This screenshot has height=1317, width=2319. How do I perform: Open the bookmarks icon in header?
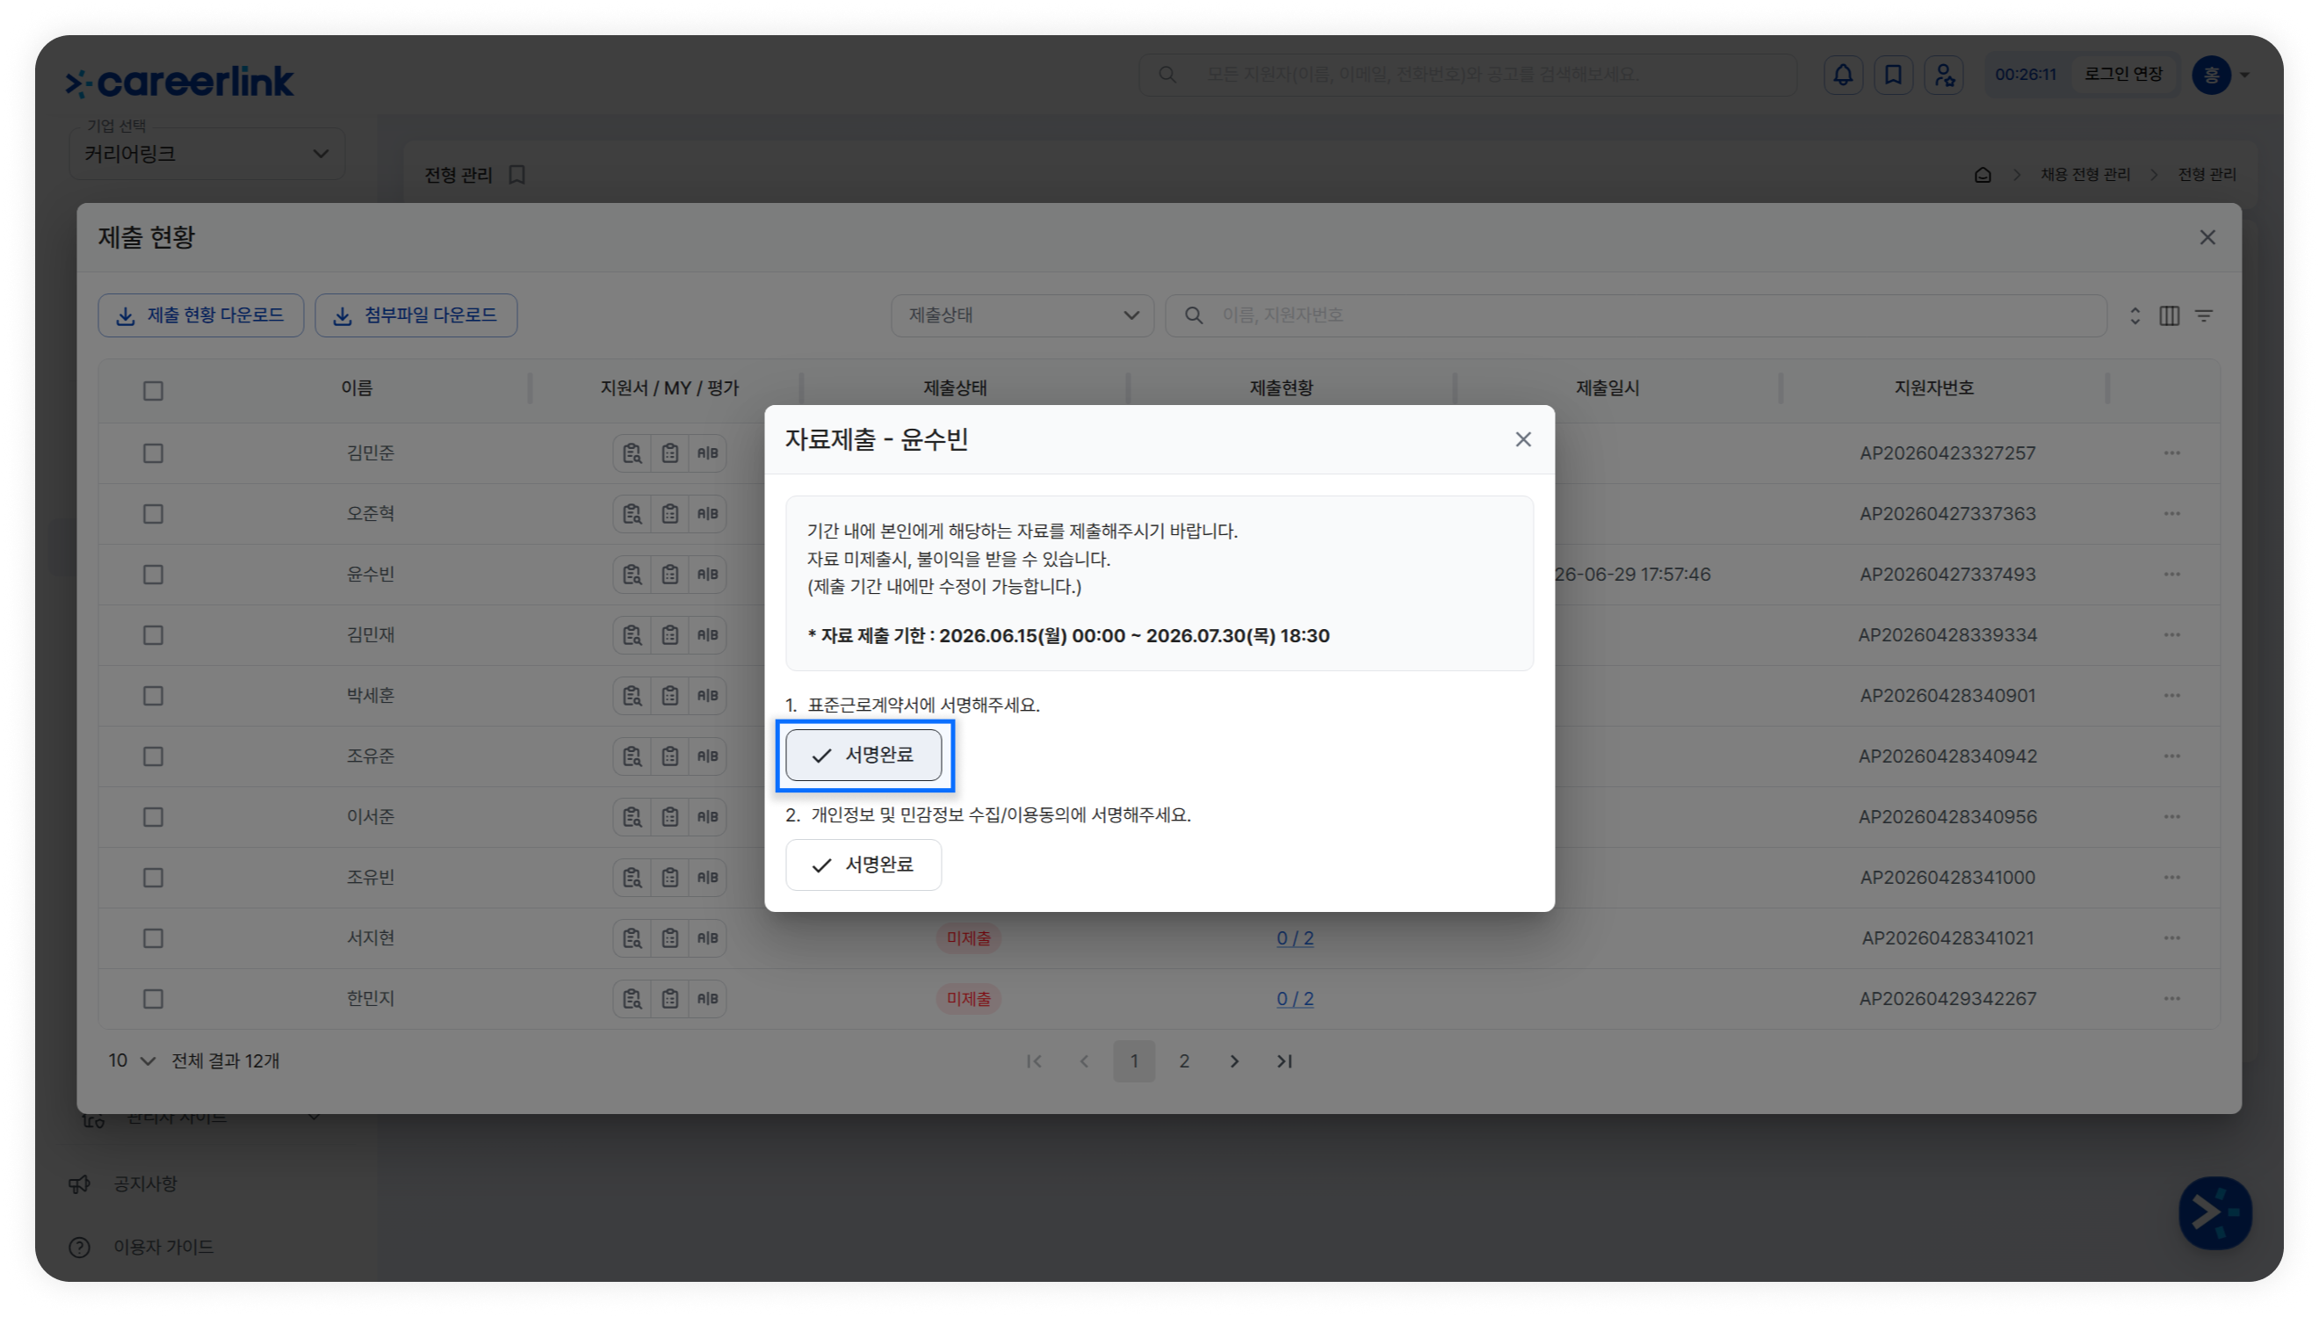(x=1893, y=75)
